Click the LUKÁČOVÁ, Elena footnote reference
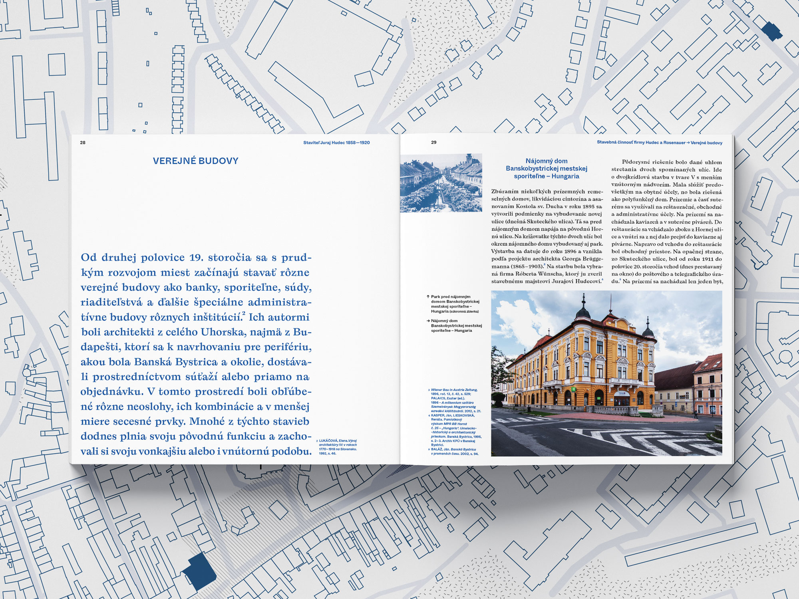The height and width of the screenshot is (599, 799). [338, 447]
